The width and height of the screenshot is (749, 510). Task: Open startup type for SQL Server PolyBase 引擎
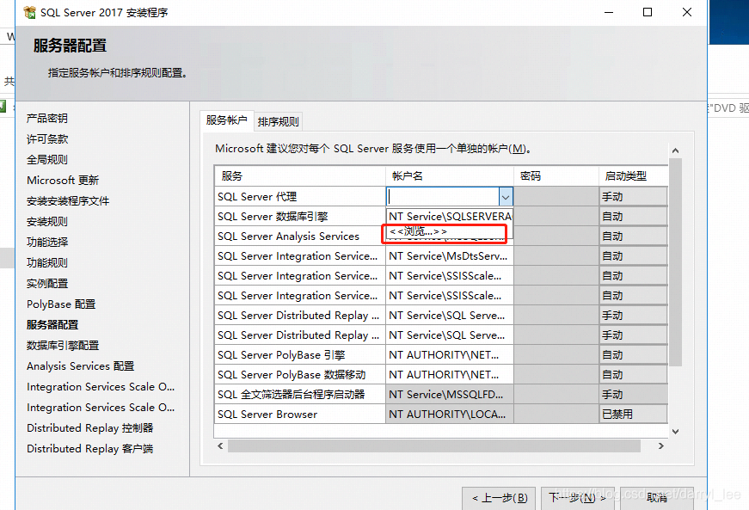[x=634, y=355]
